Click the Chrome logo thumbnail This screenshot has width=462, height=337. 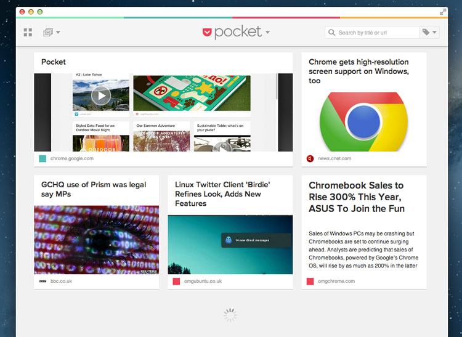tap(363, 121)
